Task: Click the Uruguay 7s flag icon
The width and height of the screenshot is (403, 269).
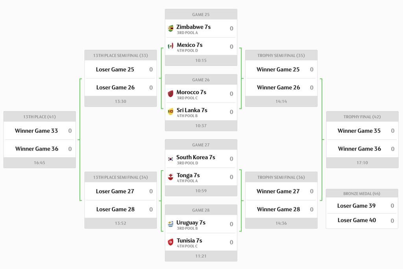Action: click(x=170, y=224)
